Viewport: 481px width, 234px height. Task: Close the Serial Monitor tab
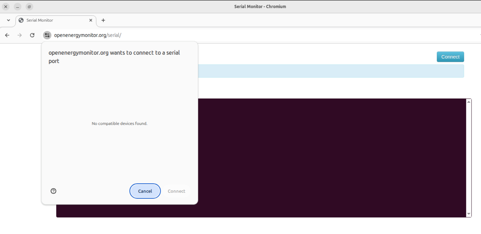click(x=91, y=20)
